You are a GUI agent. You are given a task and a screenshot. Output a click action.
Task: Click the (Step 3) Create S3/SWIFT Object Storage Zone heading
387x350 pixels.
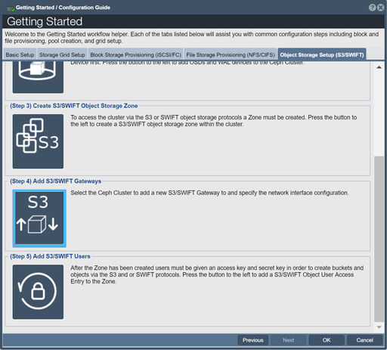tap(74, 106)
